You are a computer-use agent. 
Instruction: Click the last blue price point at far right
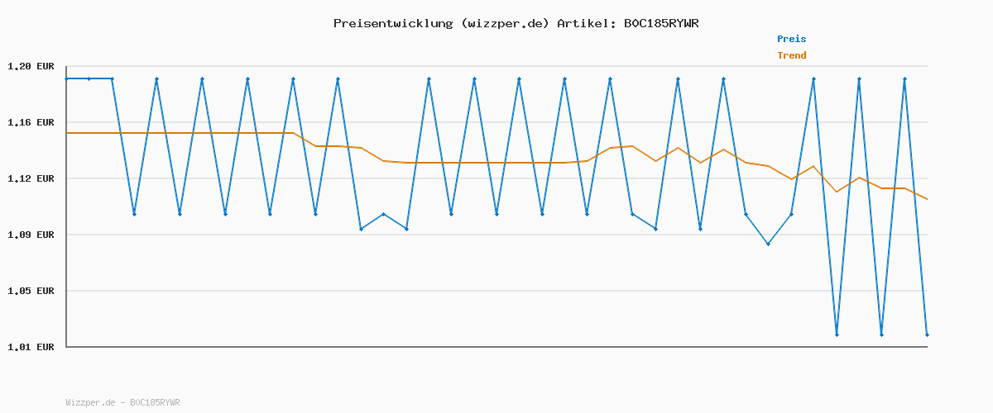[x=927, y=335]
